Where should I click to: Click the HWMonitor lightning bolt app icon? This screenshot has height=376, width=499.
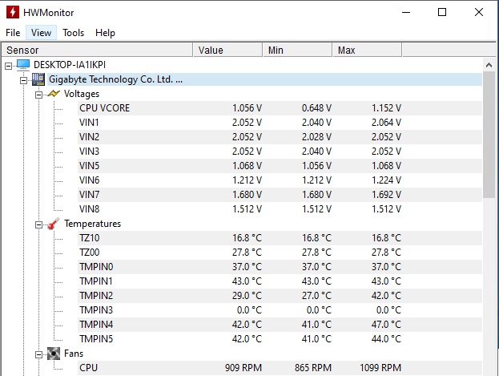[13, 12]
